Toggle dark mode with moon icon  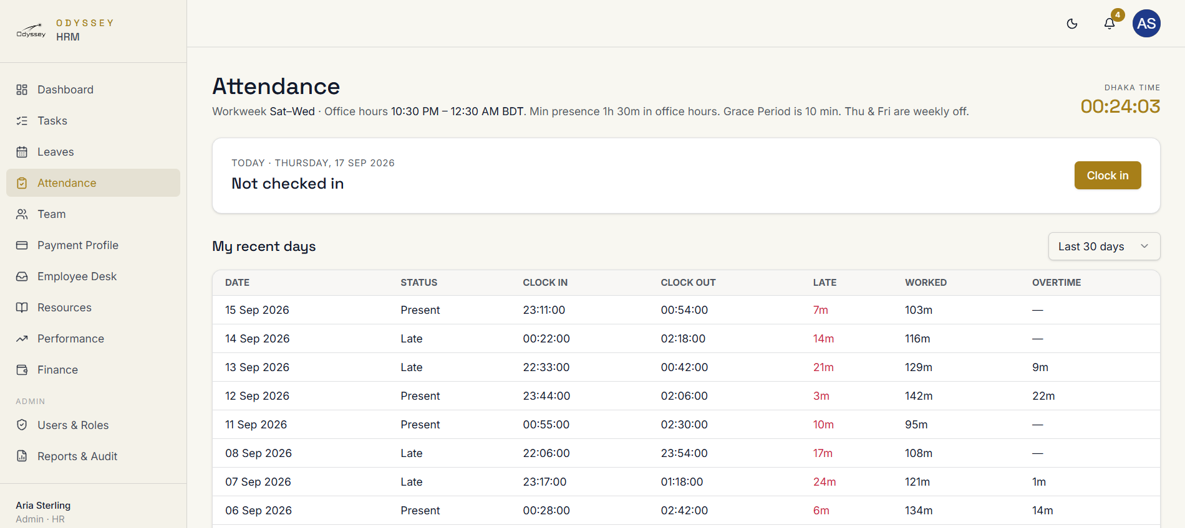[1072, 24]
